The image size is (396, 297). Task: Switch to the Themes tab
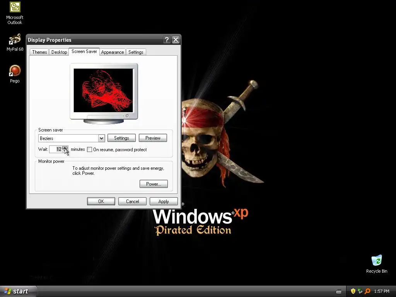[x=39, y=52]
